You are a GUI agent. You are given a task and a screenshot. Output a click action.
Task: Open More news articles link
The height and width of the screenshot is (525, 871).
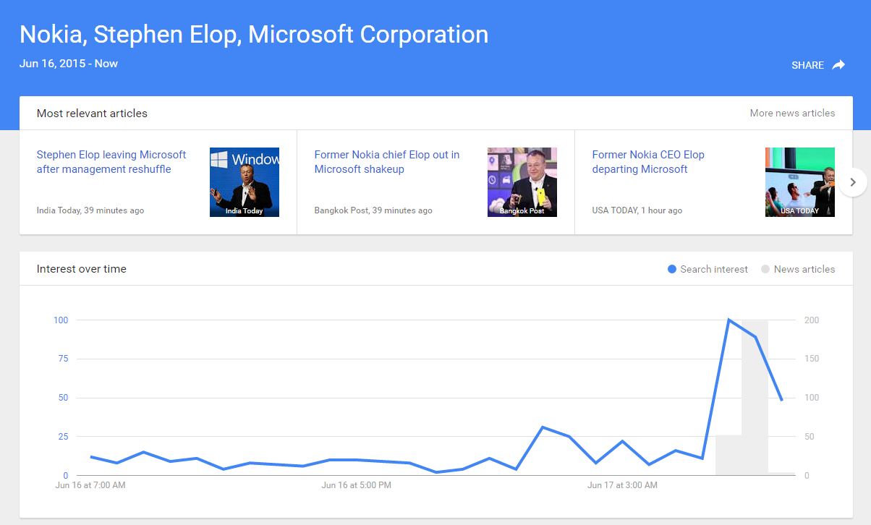(792, 114)
